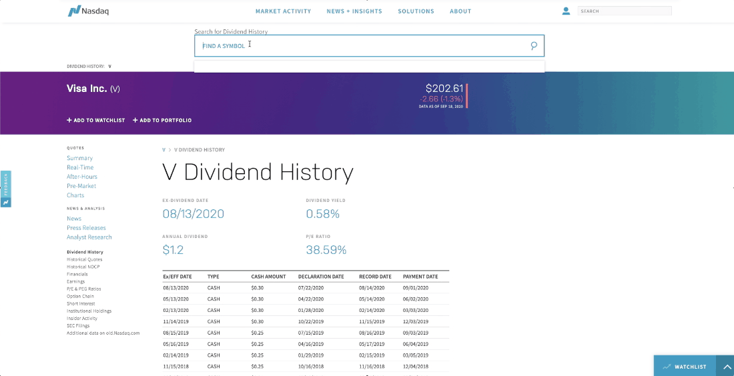
Task: Click the Feedback side tab
Action: click(5, 189)
